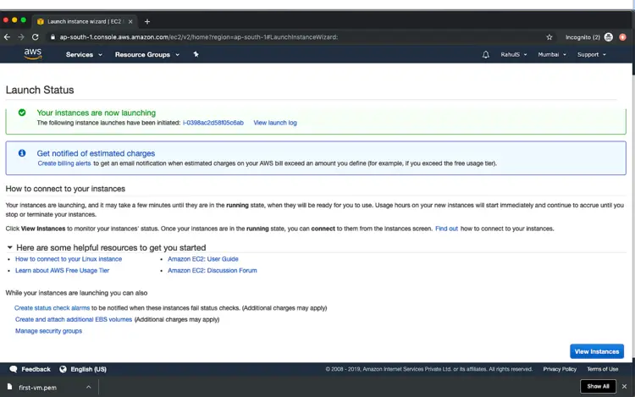Bookmark this page with the star icon

click(549, 37)
